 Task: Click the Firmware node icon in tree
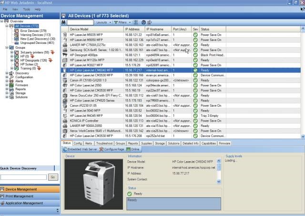point(12,85)
